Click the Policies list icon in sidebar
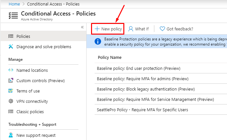The height and width of the screenshot is (140, 227). click(x=11, y=36)
